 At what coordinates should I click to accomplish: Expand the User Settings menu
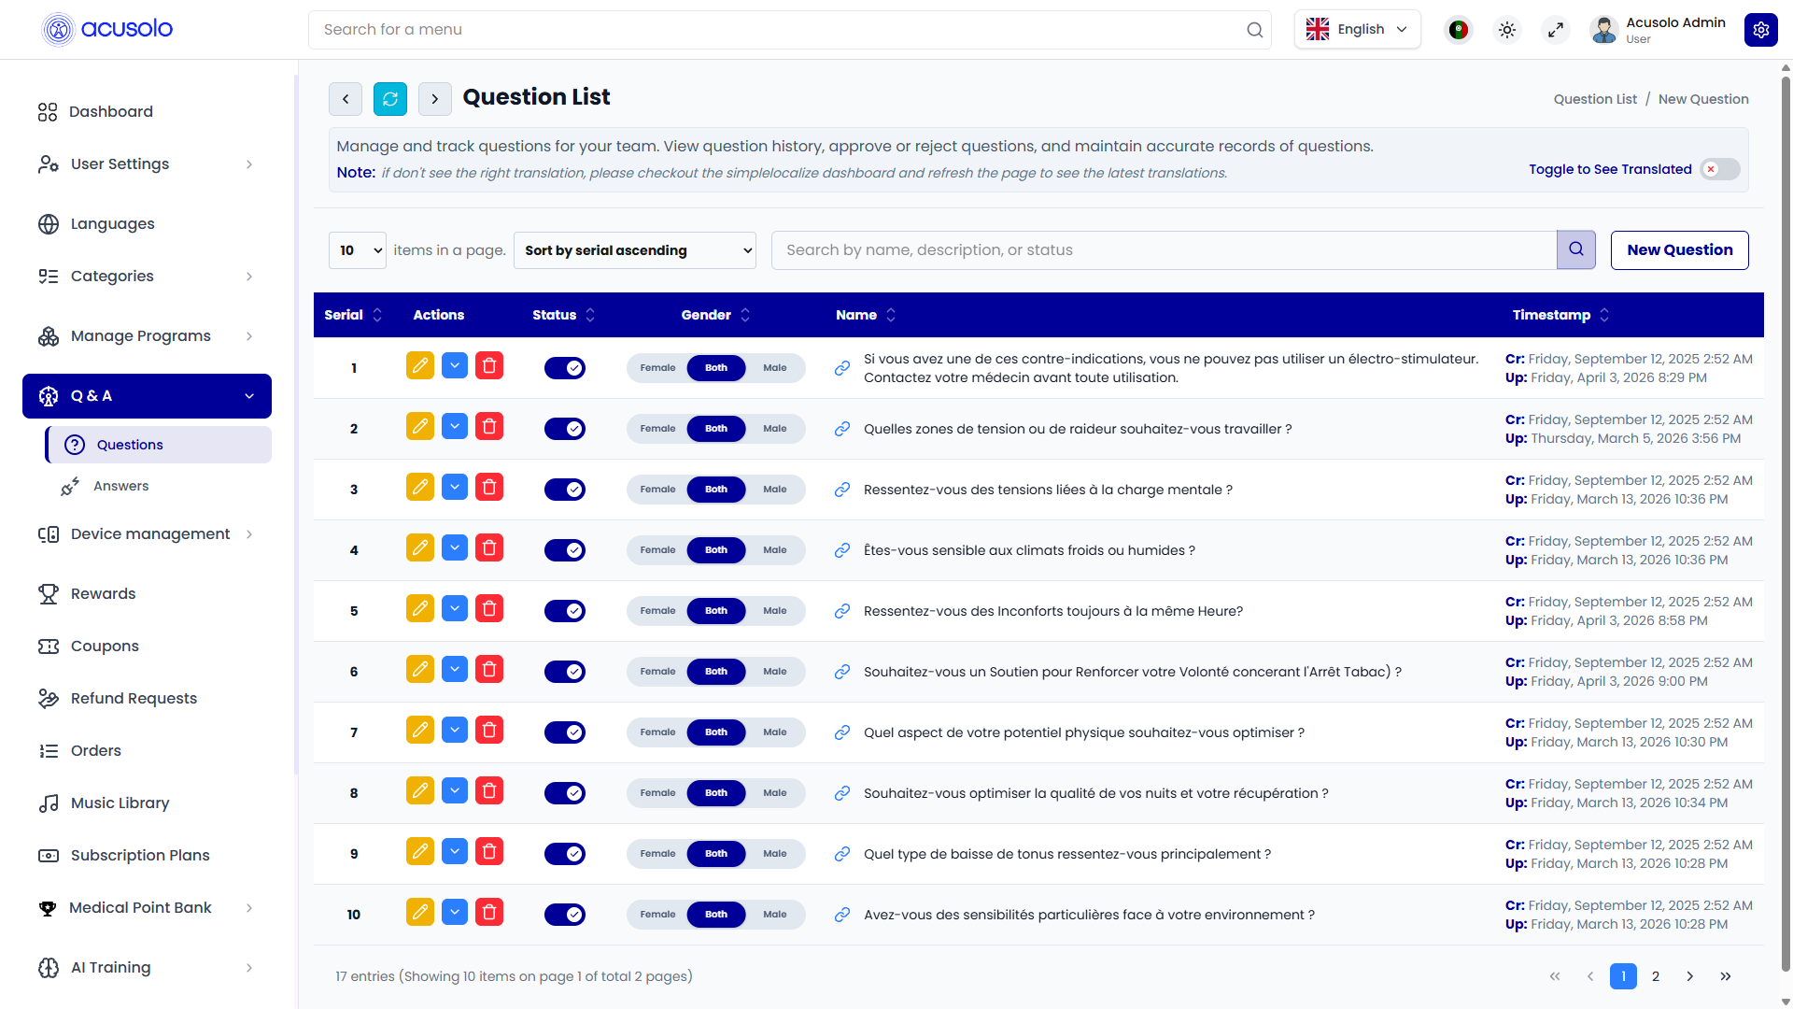(147, 164)
